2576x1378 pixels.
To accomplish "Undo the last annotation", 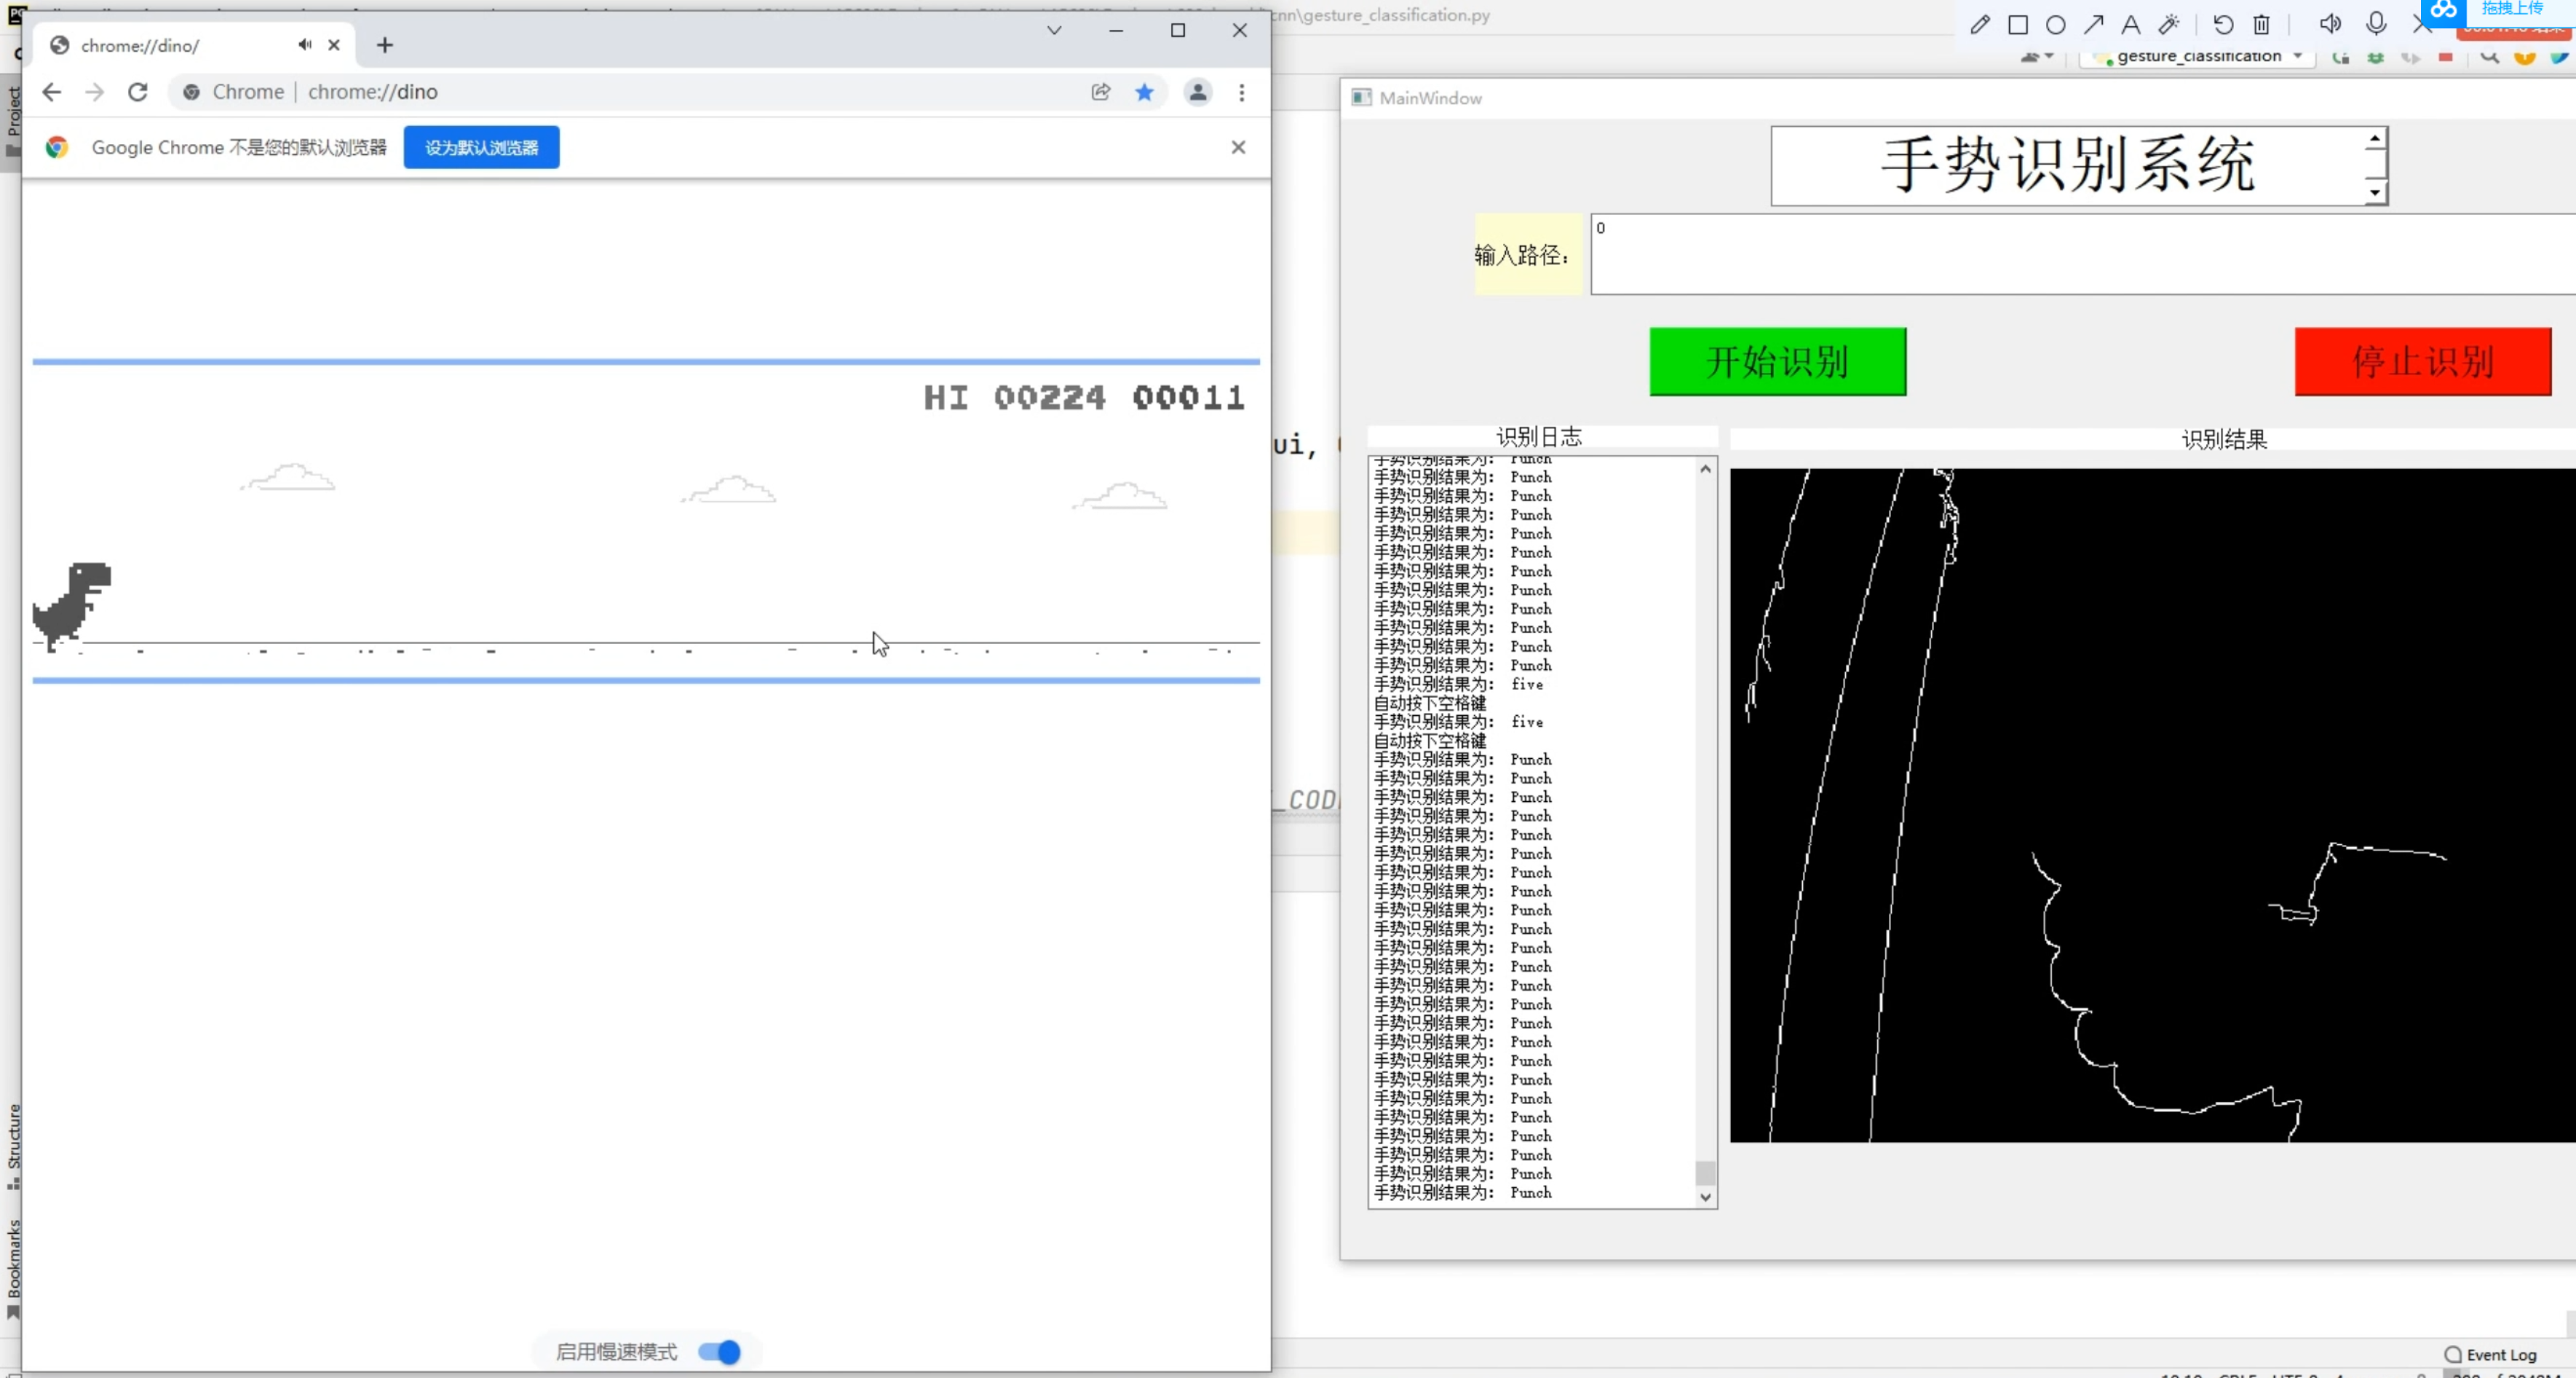I will [x=2223, y=24].
